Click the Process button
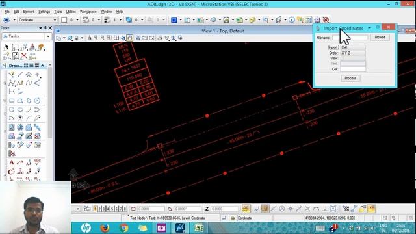Viewport: 416px width, 234px height. tap(350, 78)
